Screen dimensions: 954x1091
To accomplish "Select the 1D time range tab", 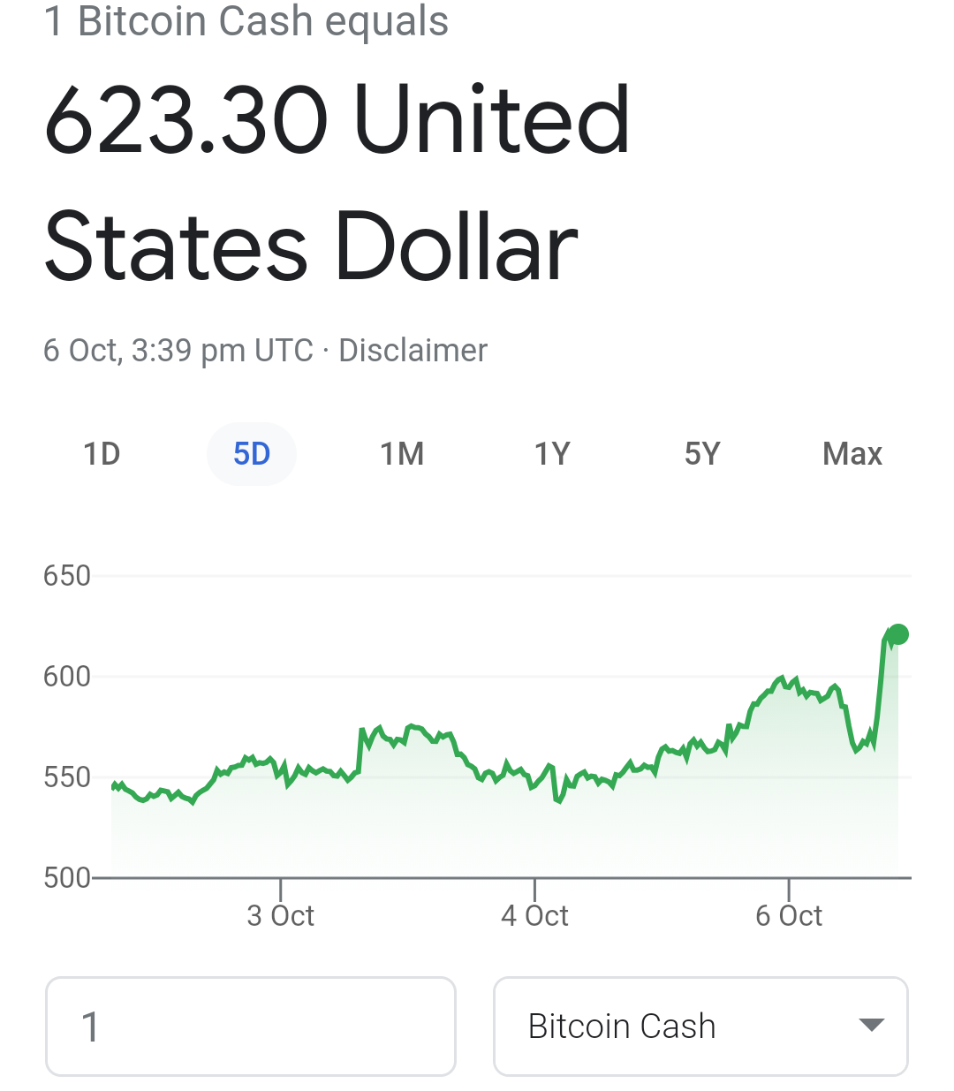I will click(x=102, y=454).
